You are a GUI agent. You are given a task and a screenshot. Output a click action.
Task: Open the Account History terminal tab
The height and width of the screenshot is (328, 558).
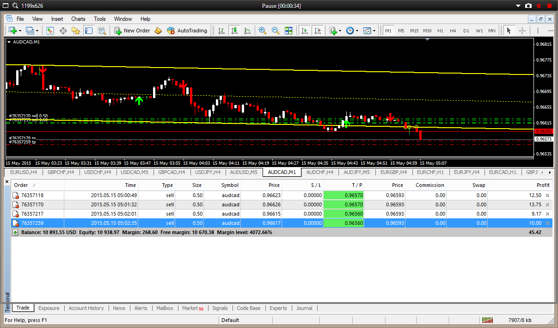coord(86,308)
